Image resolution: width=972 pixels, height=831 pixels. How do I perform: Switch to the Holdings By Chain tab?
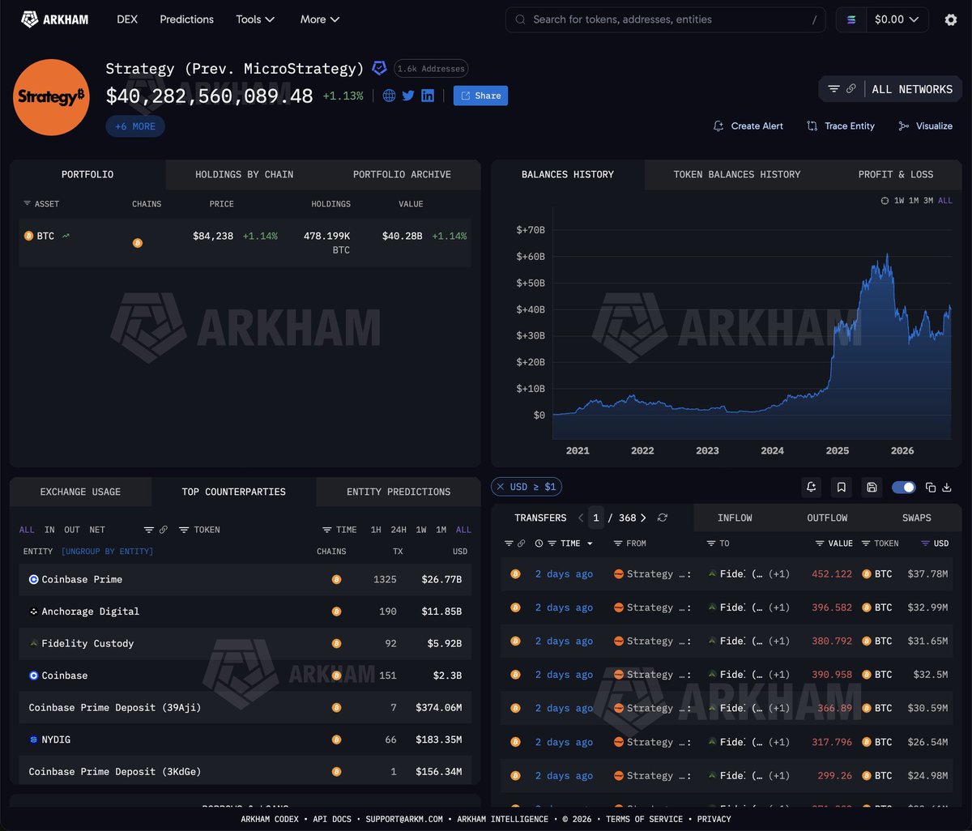[244, 174]
